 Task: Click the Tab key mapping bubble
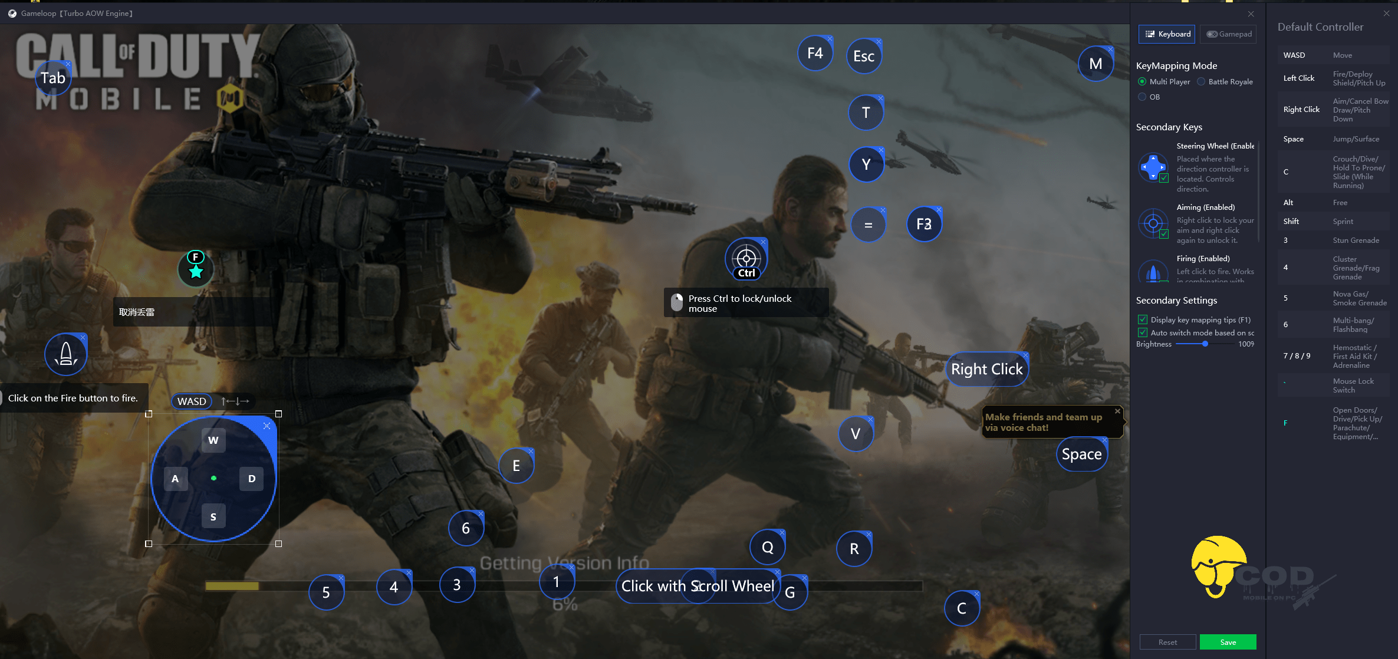point(53,78)
